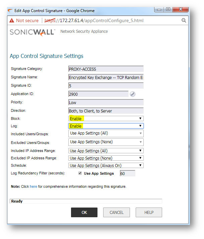204x239 pixels.
Task: Click the Signature Category field
Action: click(x=106, y=69)
